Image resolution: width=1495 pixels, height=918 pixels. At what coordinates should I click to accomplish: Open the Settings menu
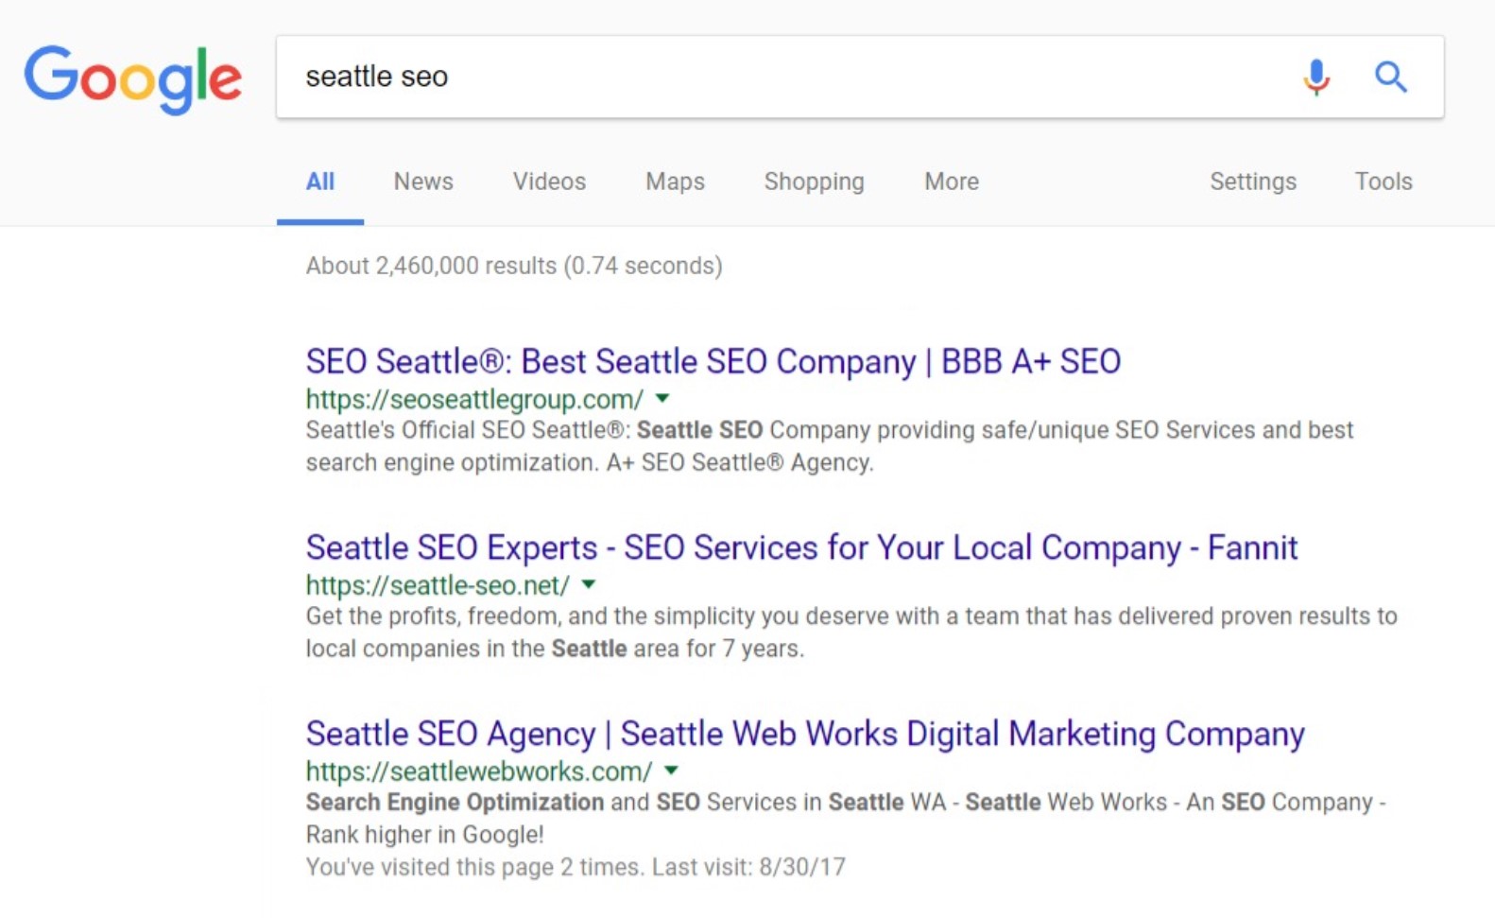click(1252, 182)
